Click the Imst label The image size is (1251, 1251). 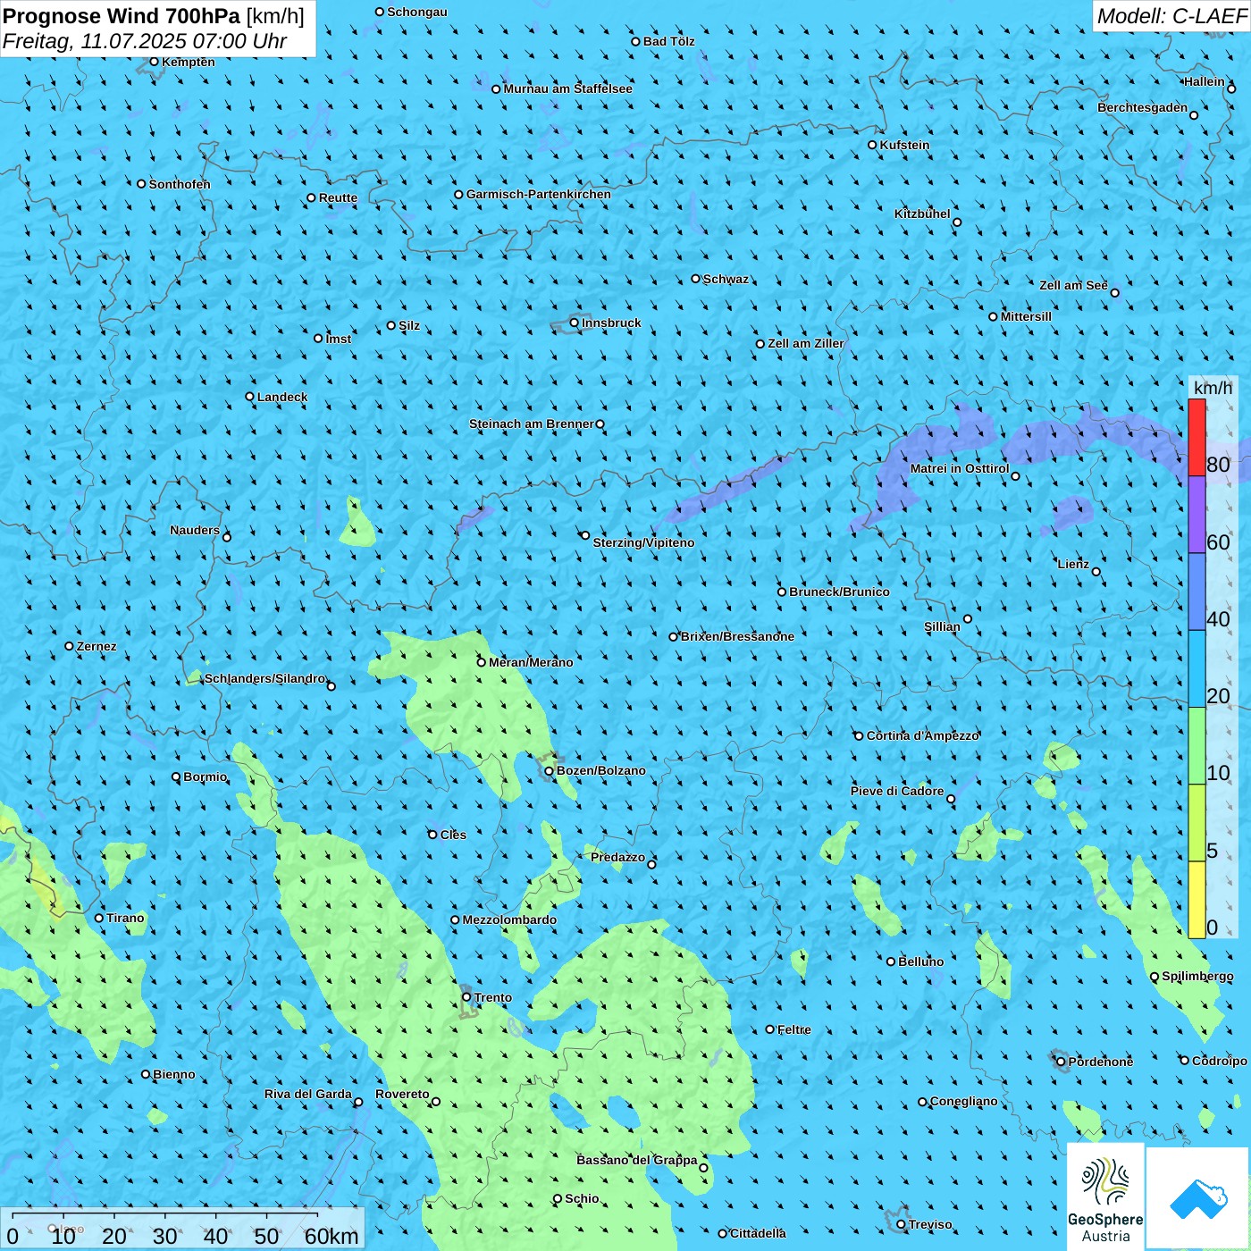(x=338, y=339)
